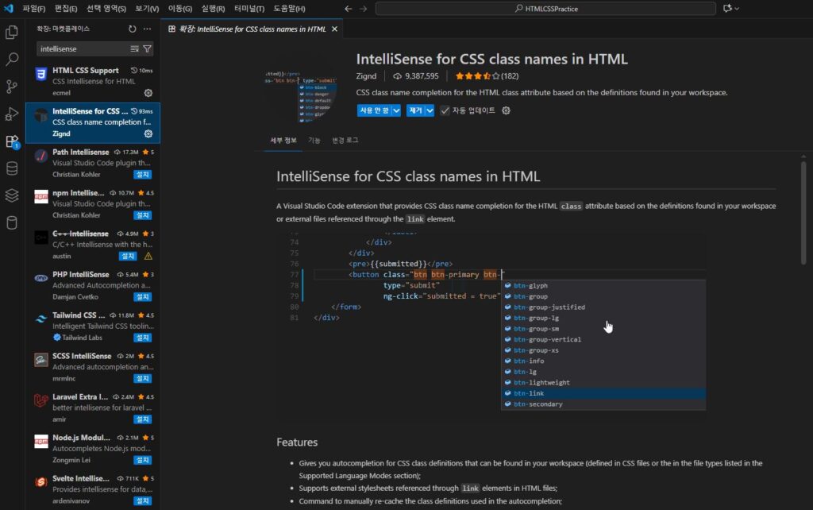813x510 pixels.
Task: Open the Search view in the Activity Bar
Action: pyautogui.click(x=11, y=60)
